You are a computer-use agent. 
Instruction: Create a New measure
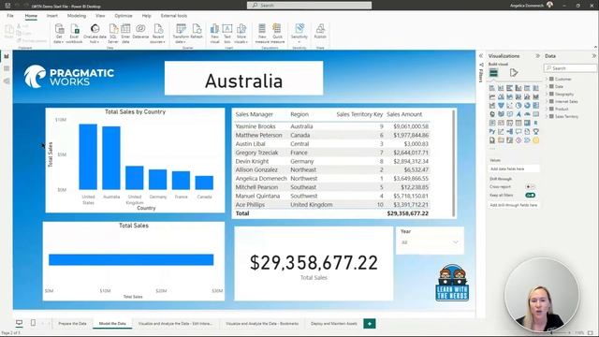[262, 34]
